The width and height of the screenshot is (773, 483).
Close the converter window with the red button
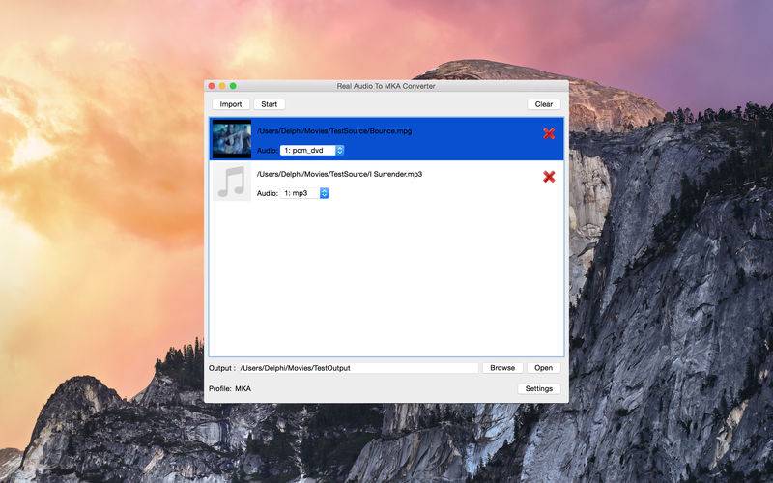coord(212,86)
